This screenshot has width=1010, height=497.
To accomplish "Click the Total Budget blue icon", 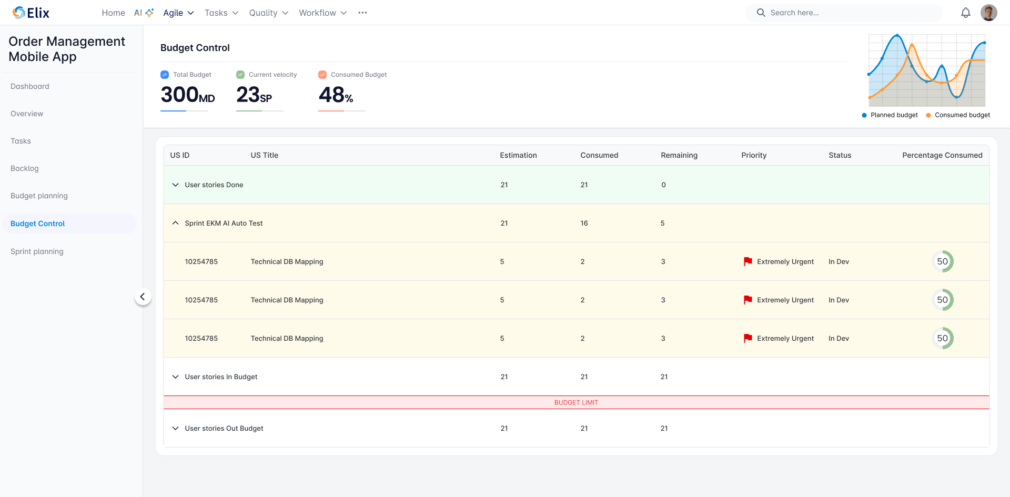I will pyautogui.click(x=165, y=75).
